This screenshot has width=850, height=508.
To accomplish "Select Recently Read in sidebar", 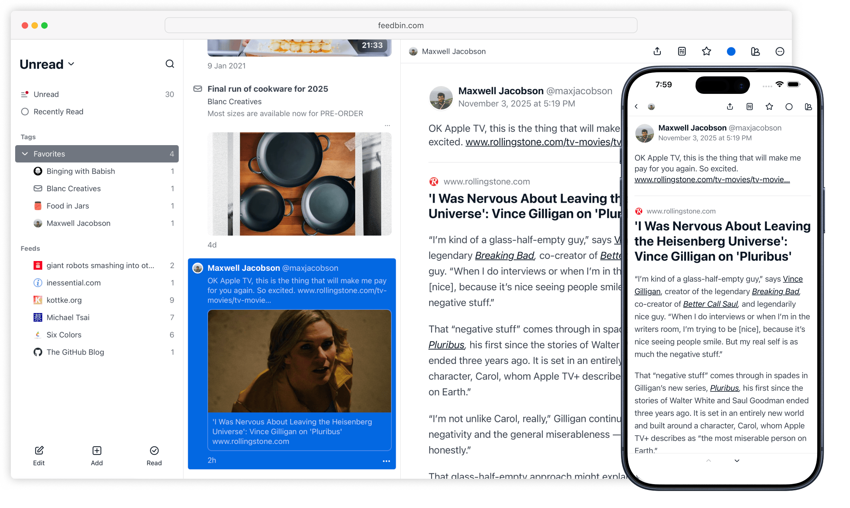I will [58, 112].
